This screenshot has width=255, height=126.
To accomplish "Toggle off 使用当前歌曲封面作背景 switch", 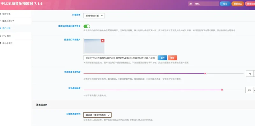I will [87, 26].
